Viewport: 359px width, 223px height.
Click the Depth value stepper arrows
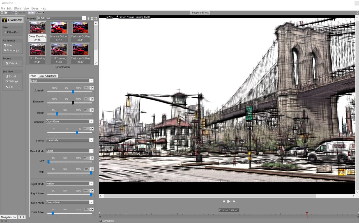91,110
